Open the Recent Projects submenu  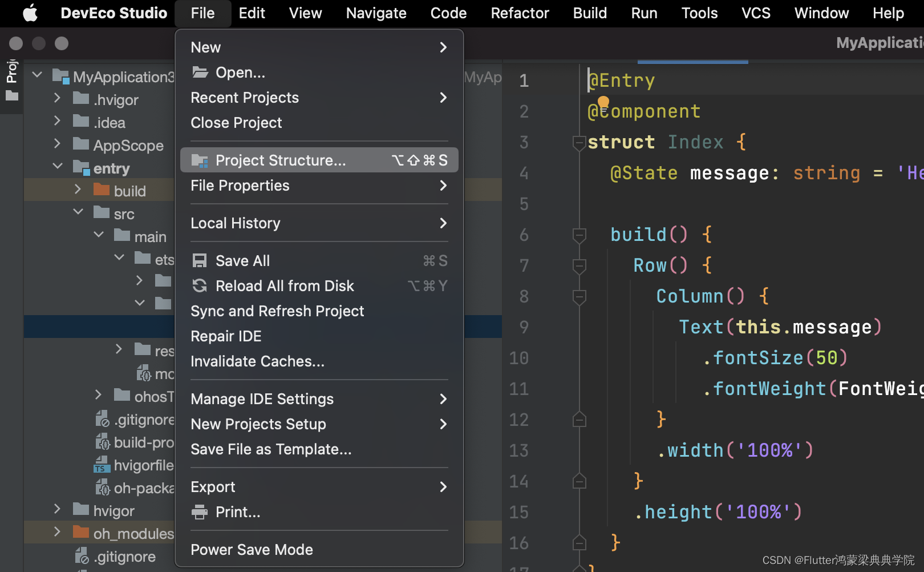(x=319, y=98)
